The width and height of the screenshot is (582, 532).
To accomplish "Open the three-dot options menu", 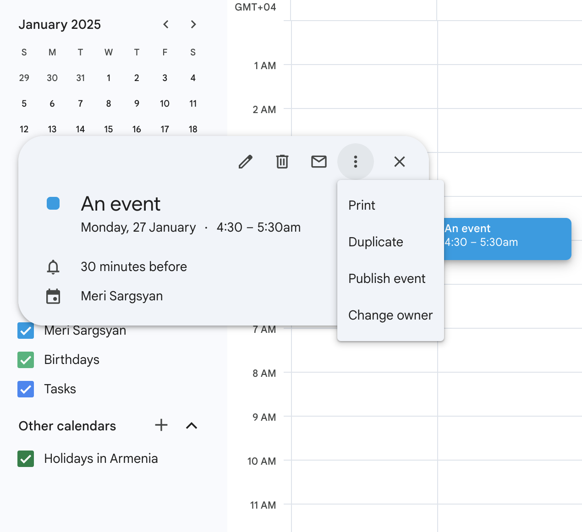I will coord(356,162).
